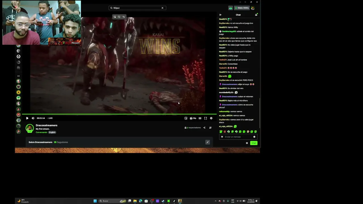Open the emoji picker in chat

coord(254,137)
